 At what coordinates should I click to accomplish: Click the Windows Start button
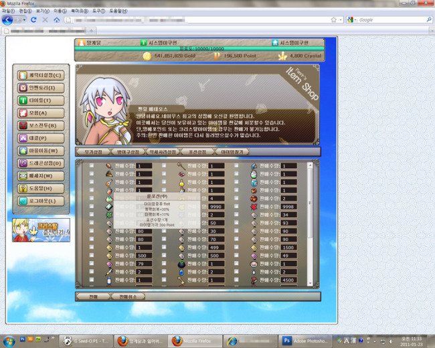point(9,341)
